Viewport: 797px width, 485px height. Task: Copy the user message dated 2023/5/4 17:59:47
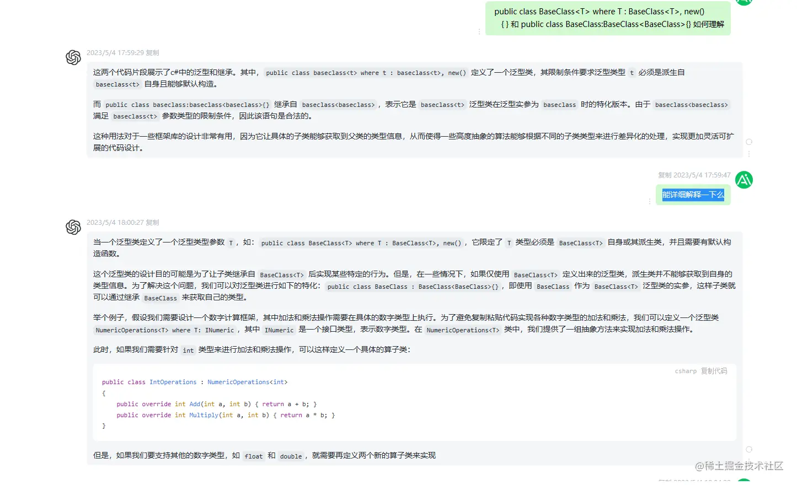pos(665,175)
